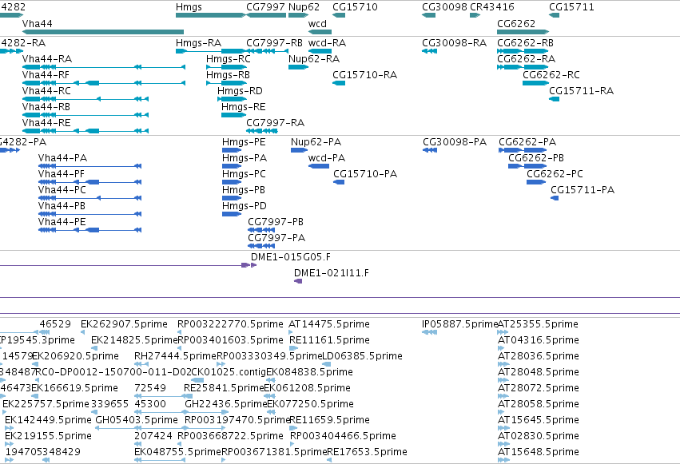The width and height of the screenshot is (680, 464).
Task: Click the CG7997-PB protein label
Action: (276, 222)
